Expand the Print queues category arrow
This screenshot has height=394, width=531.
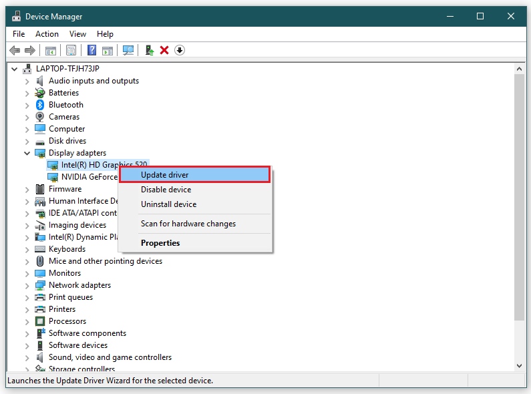click(x=27, y=298)
